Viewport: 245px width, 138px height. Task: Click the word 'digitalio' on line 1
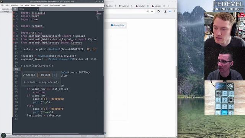(x=38, y=13)
